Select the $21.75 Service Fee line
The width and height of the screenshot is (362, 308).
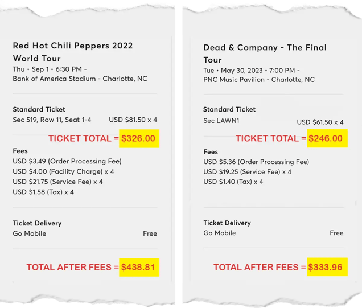coord(57,182)
